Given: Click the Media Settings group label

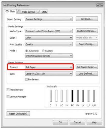Looking at the screenshot, I should click(x=16, y=27).
